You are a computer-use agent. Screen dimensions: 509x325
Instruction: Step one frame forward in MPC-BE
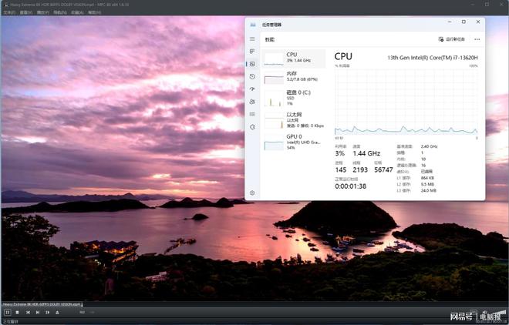47,313
